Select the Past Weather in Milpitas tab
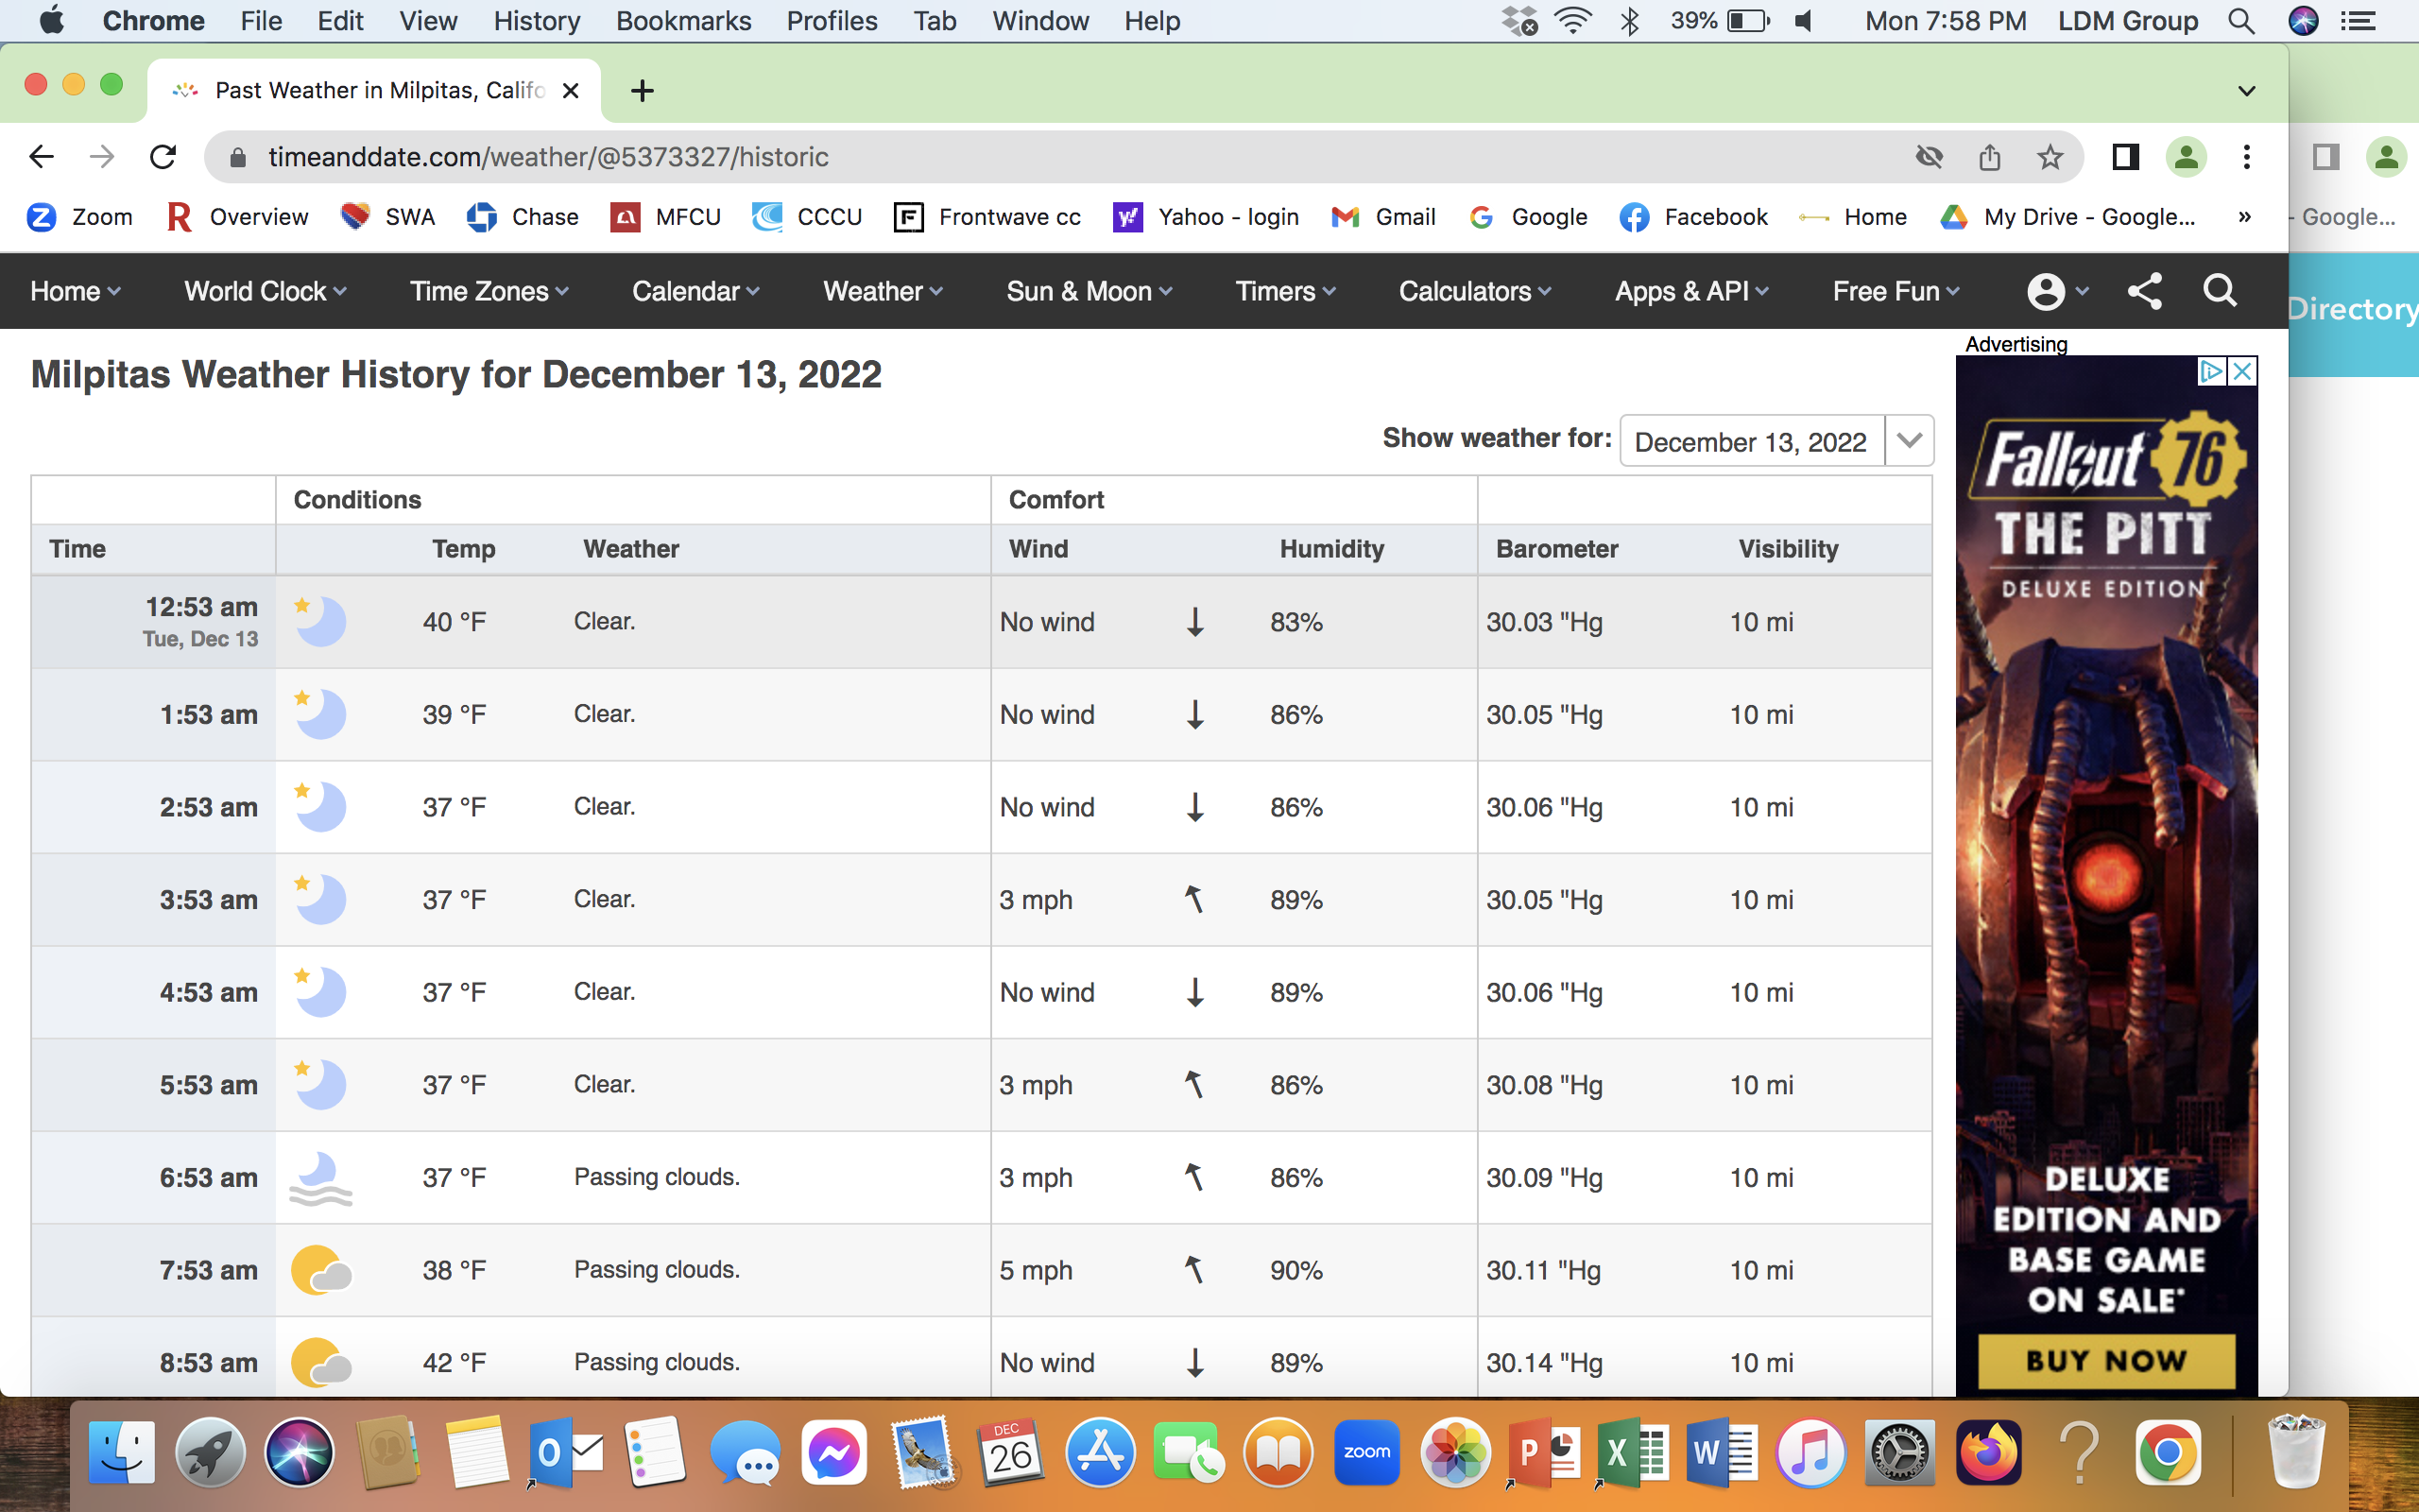This screenshot has width=2419, height=1512. (376, 90)
